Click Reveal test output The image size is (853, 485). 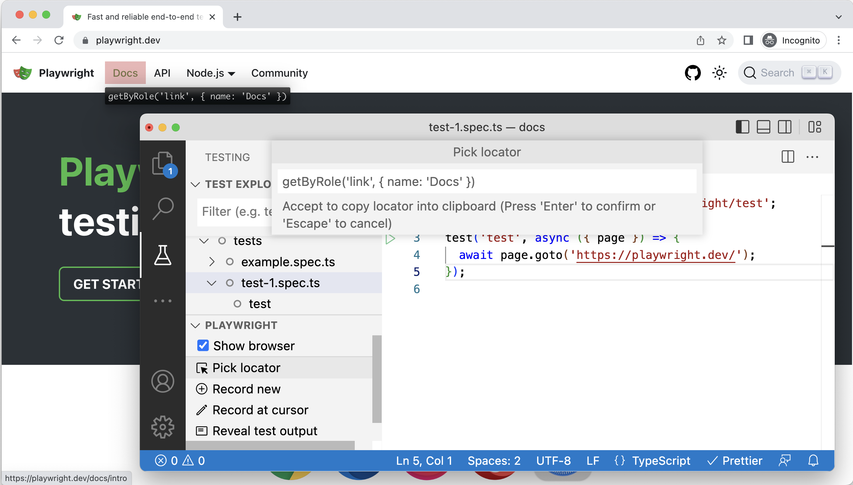(279, 431)
